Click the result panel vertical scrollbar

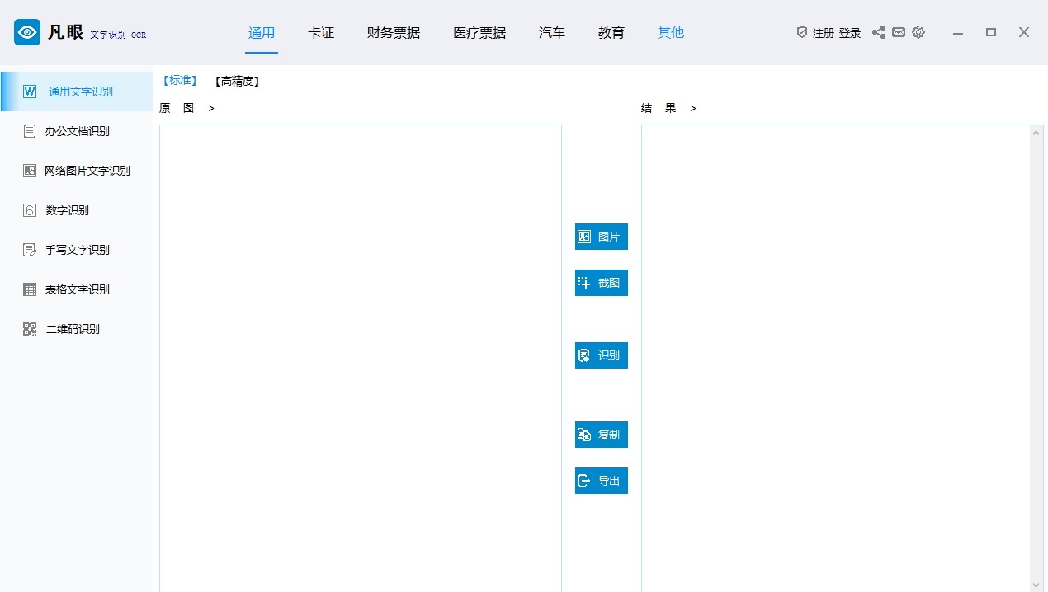[x=1037, y=358]
